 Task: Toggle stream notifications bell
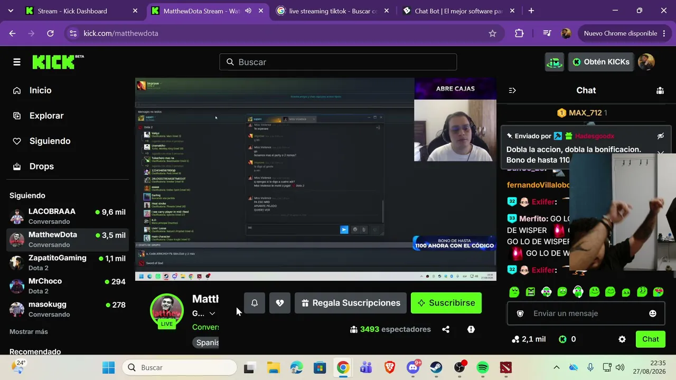tap(255, 303)
